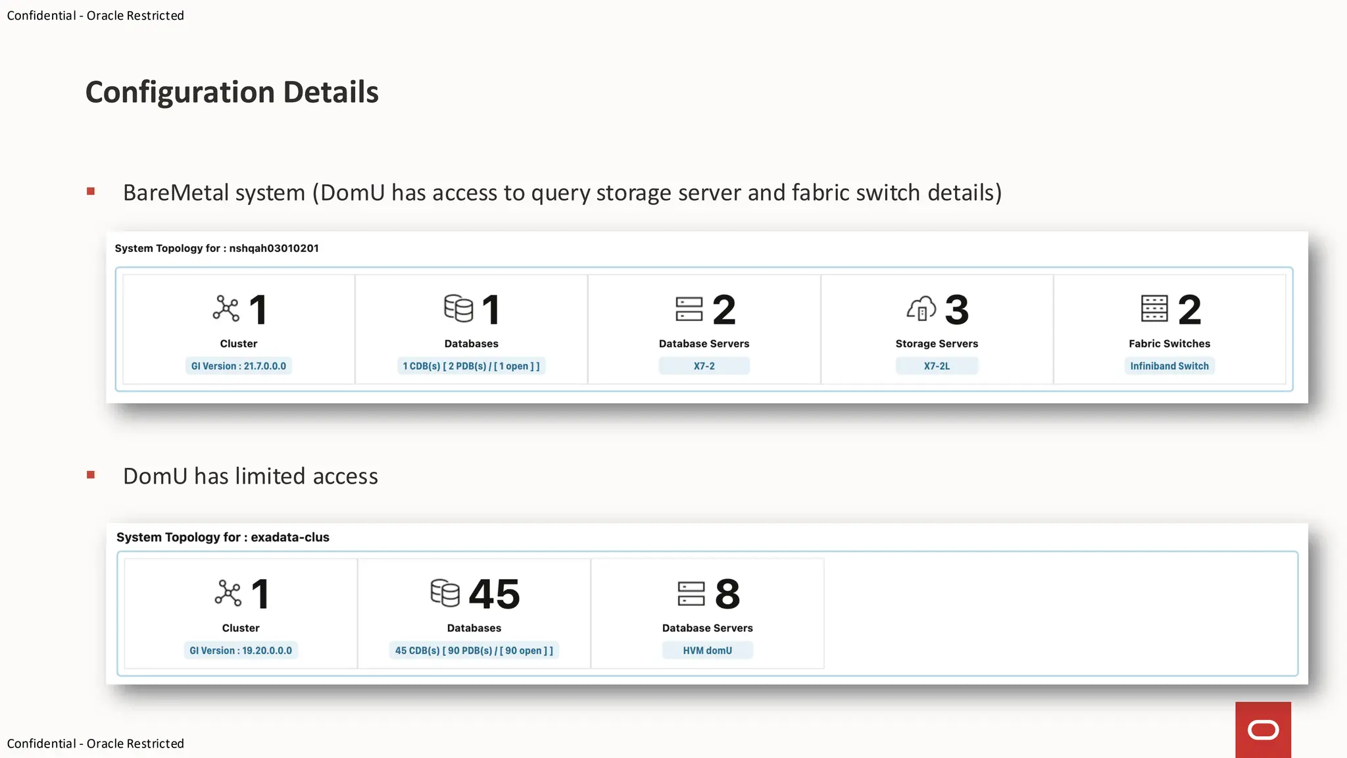Select the X7-2 database server badge
1347x758 pixels.
704,366
